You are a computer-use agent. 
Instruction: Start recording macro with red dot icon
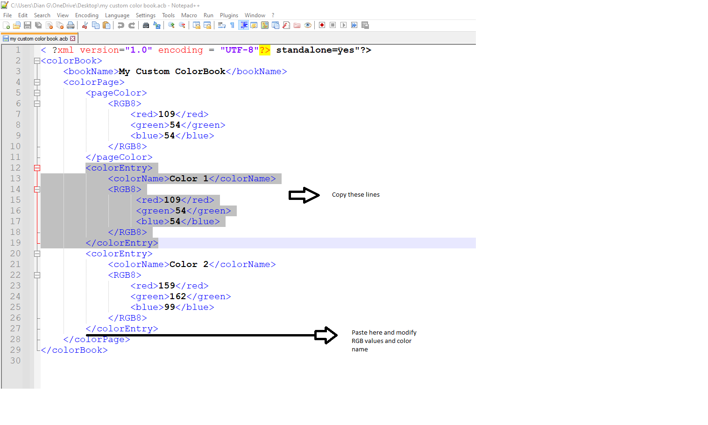pyautogui.click(x=322, y=25)
